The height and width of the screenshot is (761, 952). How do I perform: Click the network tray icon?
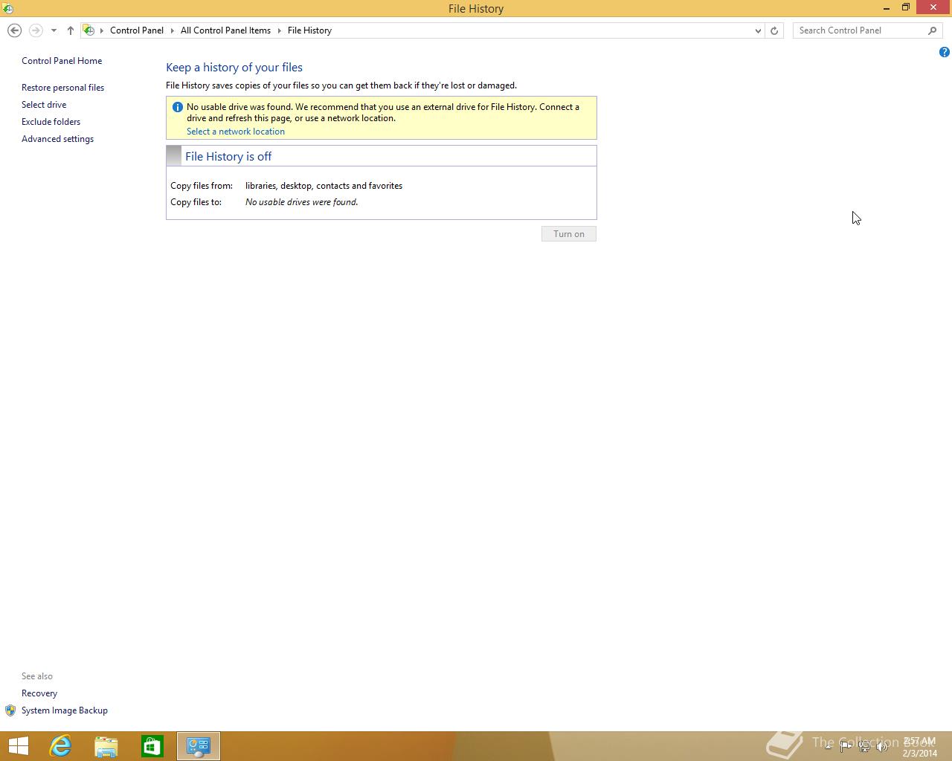[x=864, y=747]
